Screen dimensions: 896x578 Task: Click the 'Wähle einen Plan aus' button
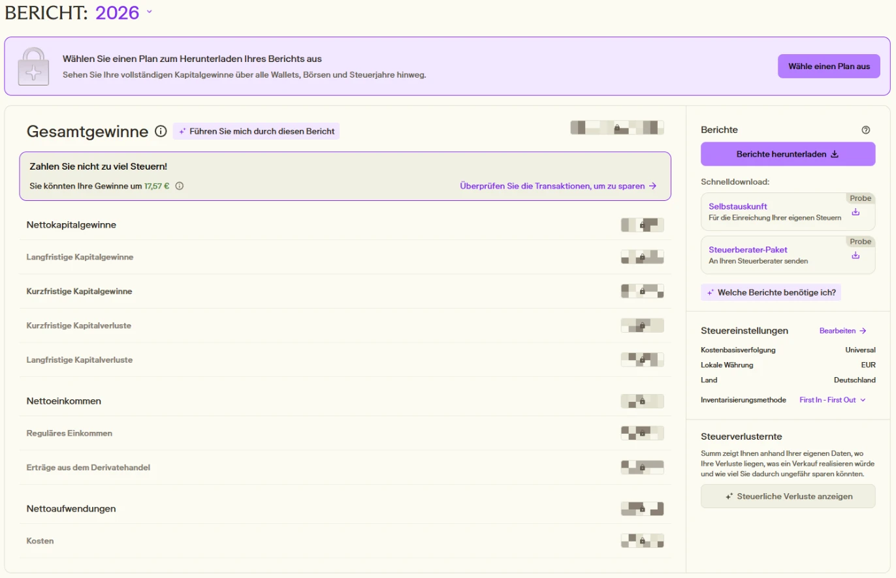coord(829,66)
